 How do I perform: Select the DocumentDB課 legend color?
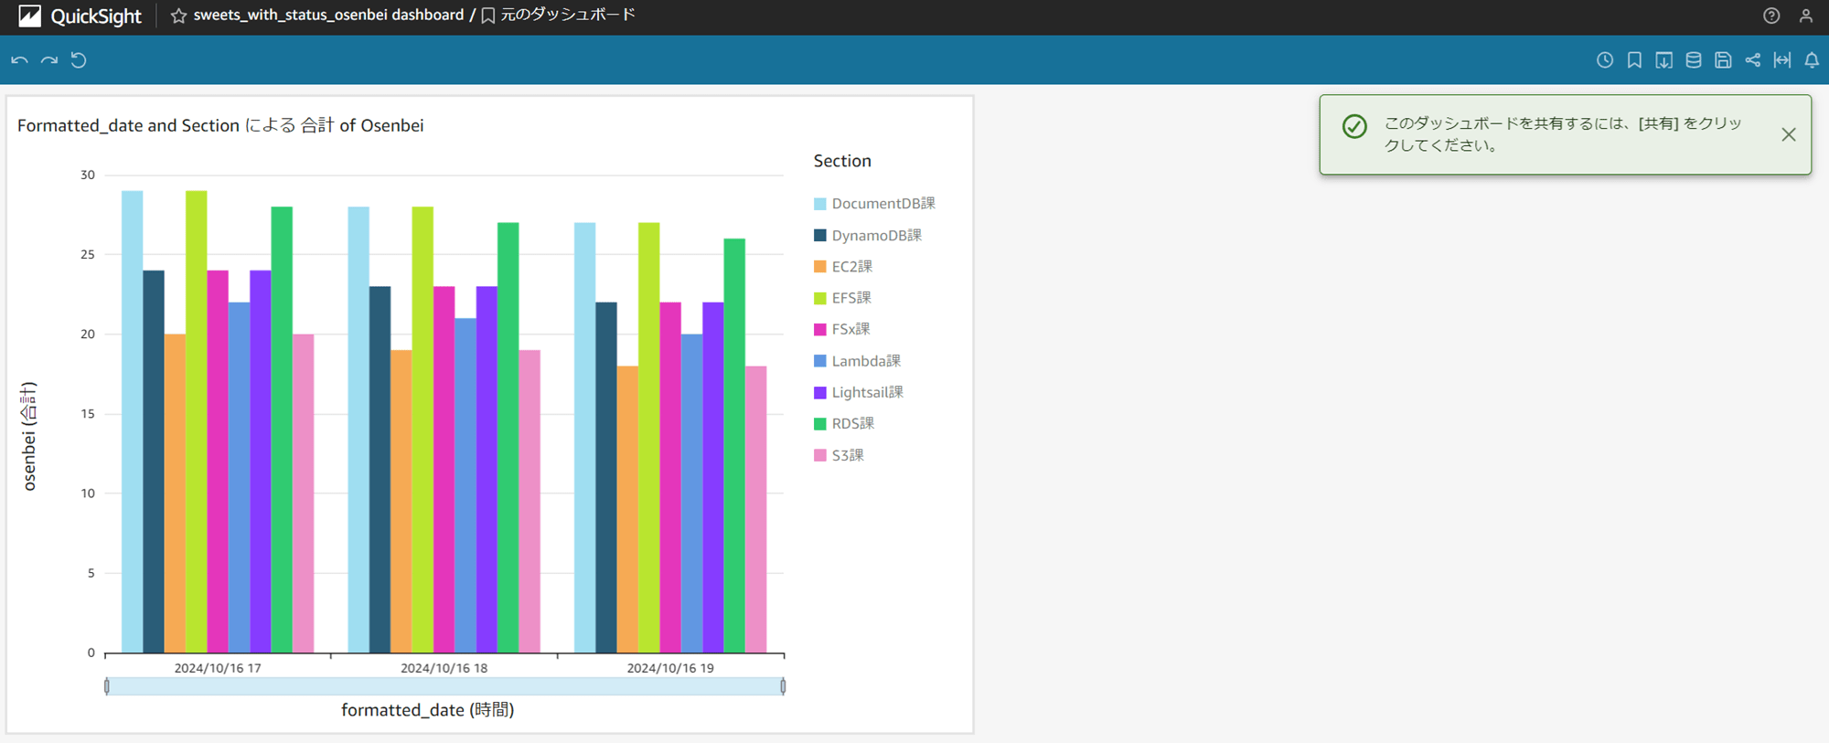tap(820, 204)
